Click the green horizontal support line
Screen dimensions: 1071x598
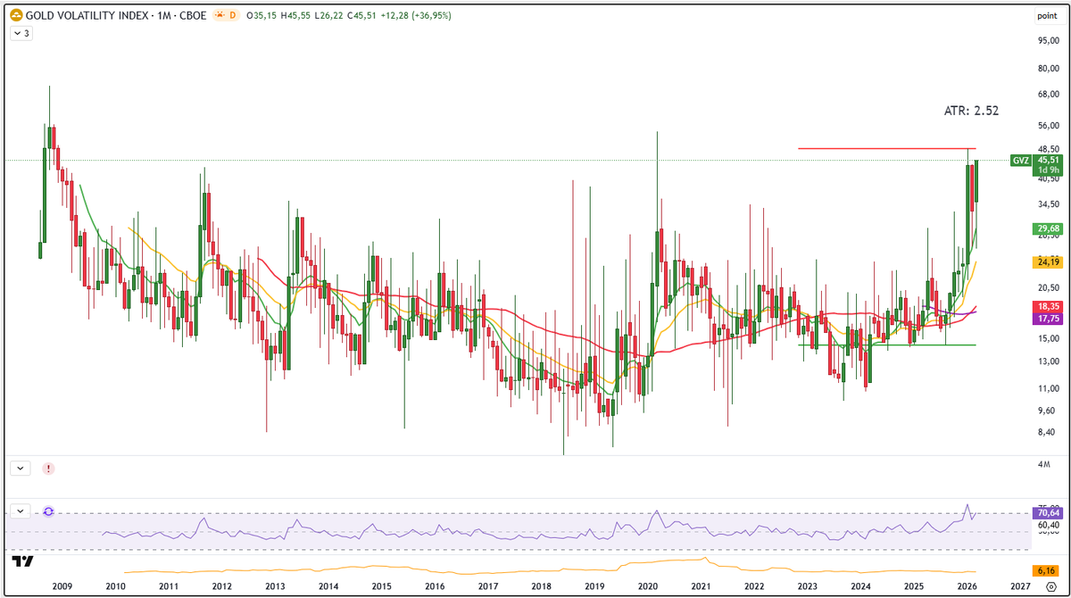click(x=886, y=345)
